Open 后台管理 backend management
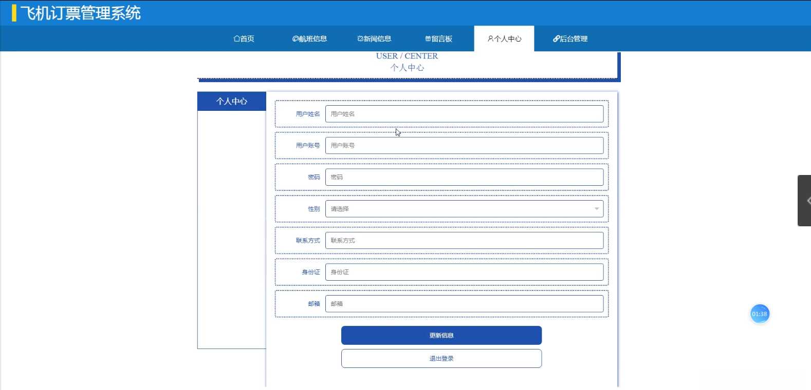The height and width of the screenshot is (390, 811). tap(570, 38)
